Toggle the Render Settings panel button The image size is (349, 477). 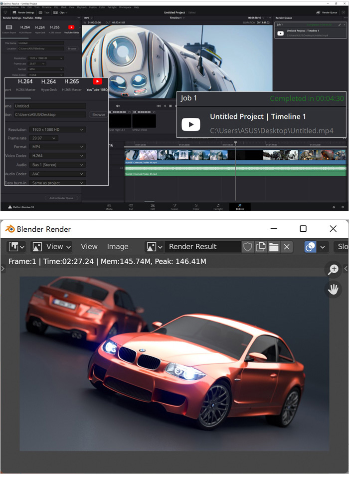coord(23,12)
